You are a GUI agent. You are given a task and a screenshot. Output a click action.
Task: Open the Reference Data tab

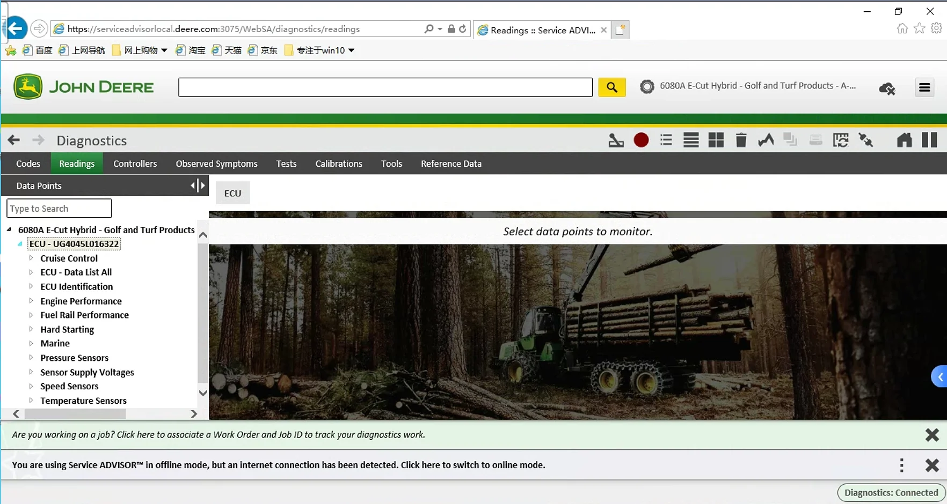point(451,164)
